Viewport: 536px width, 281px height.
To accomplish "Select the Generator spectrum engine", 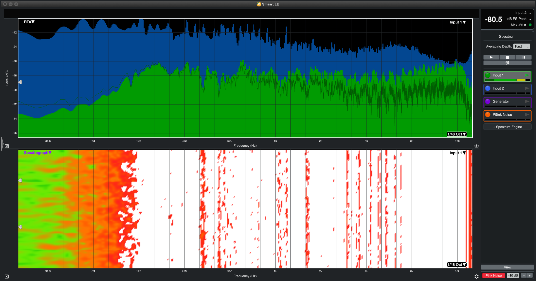I will point(508,103).
